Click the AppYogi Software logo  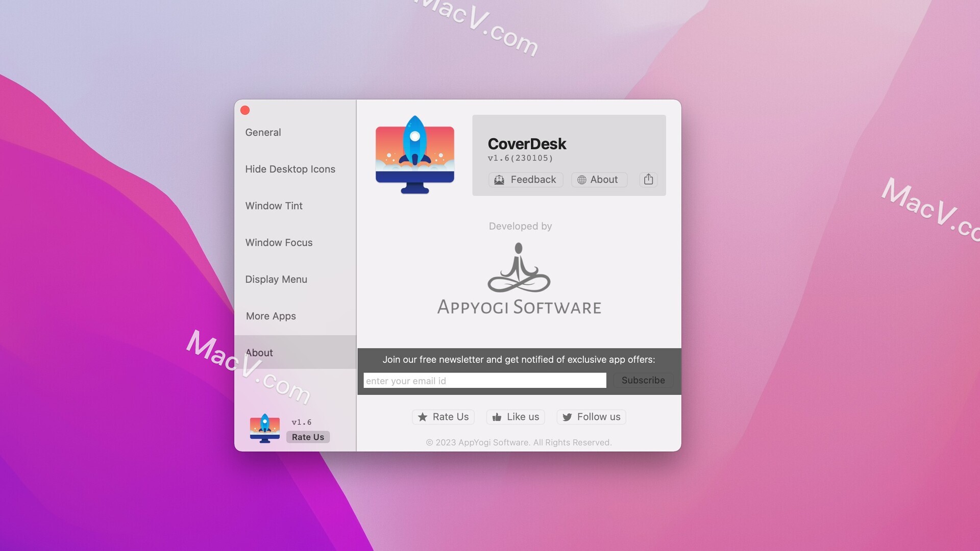(519, 279)
